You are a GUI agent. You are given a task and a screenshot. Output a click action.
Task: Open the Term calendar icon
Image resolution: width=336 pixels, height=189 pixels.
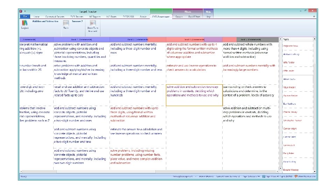[66, 23]
